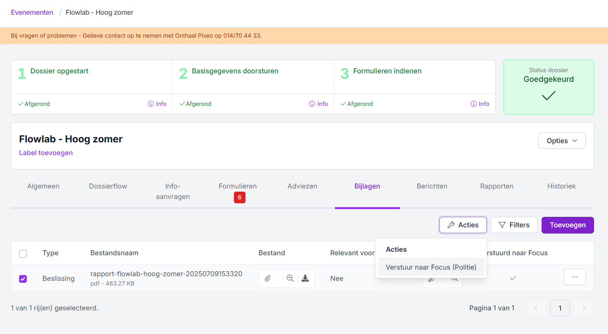Switch to the Dossierflow tab
608x334 pixels.
[x=108, y=186]
